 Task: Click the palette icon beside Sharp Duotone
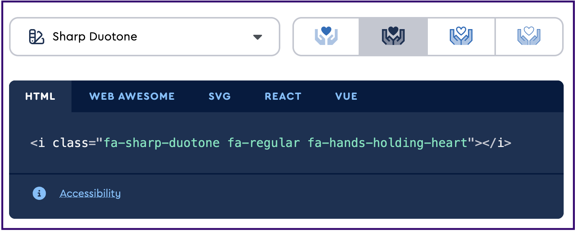tap(36, 36)
